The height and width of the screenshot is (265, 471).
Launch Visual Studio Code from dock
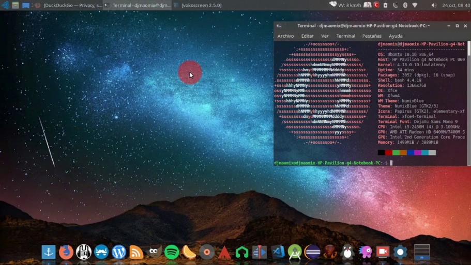coord(278,252)
